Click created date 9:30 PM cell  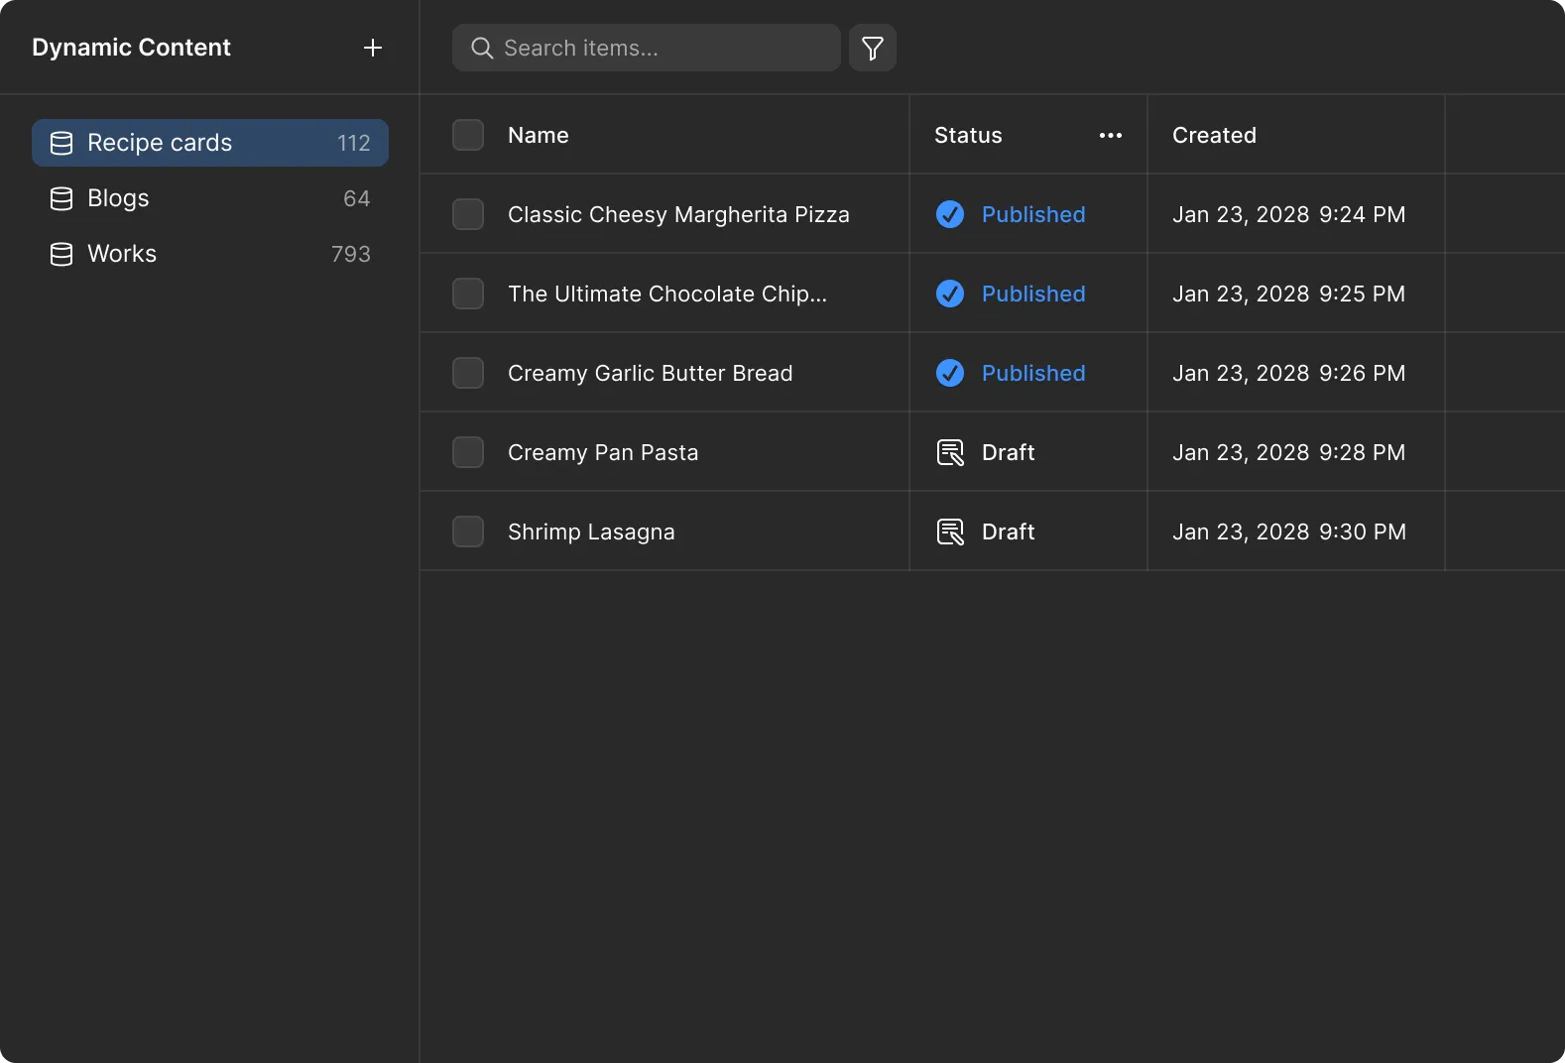1289,531
